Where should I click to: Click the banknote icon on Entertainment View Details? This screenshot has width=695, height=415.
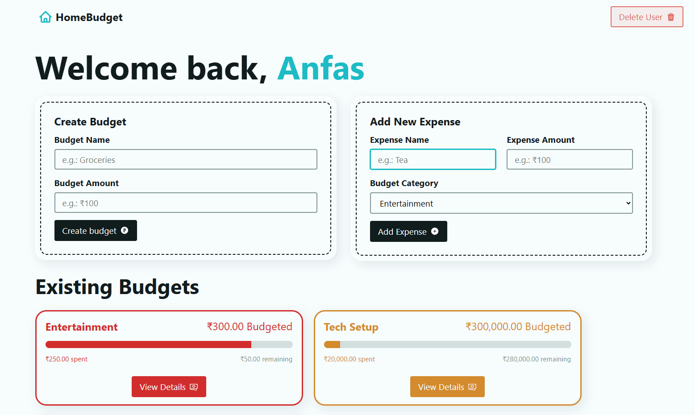pyautogui.click(x=194, y=387)
